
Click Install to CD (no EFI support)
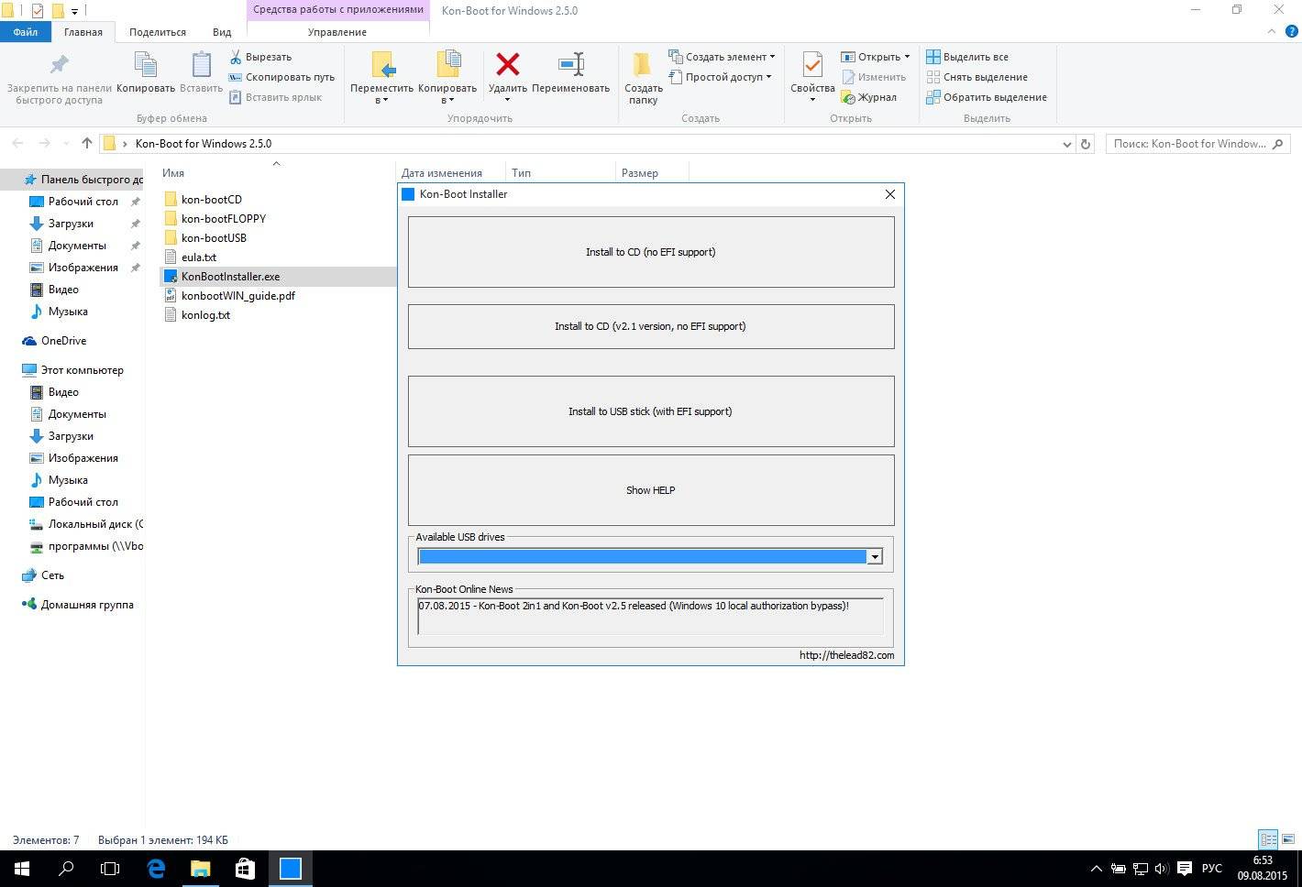(x=651, y=252)
